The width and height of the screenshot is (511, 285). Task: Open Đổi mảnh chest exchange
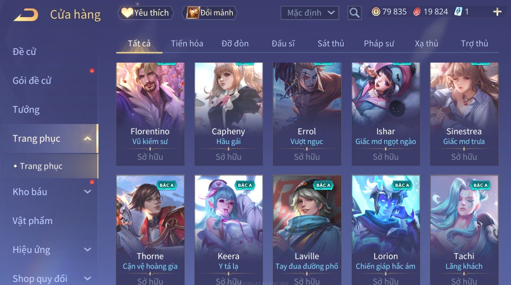point(209,13)
